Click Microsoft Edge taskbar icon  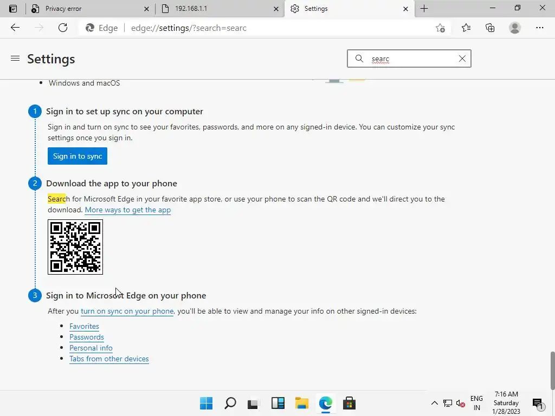325,403
